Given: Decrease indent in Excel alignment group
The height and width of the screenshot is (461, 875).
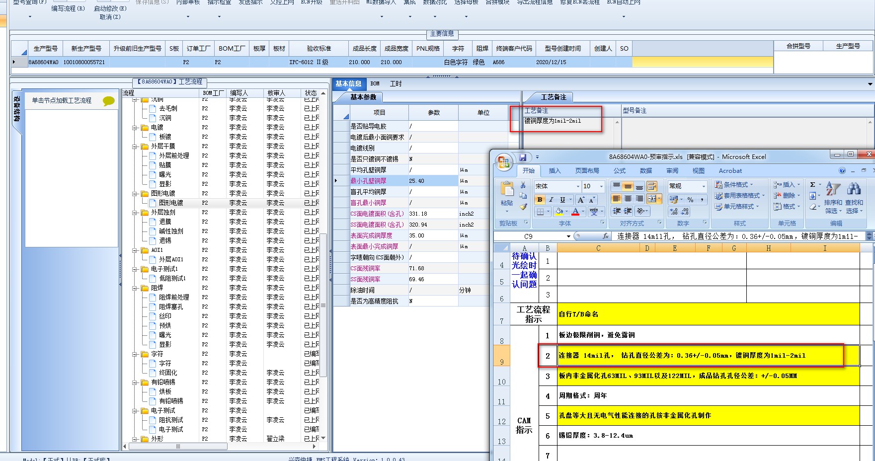Looking at the screenshot, I should (x=617, y=211).
